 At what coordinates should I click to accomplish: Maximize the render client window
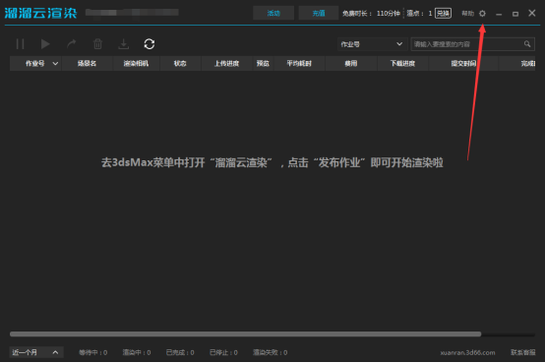click(x=515, y=14)
